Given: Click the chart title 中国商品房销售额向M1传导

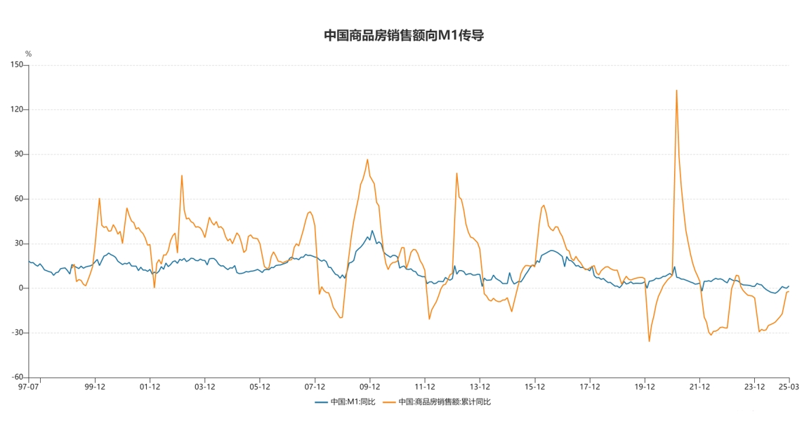Looking at the screenshot, I should [404, 36].
